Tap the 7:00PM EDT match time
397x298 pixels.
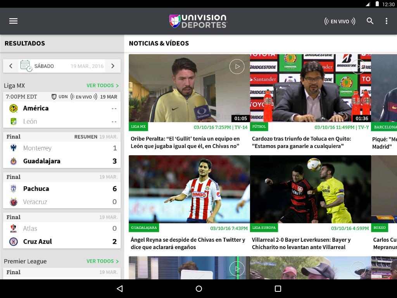21,97
